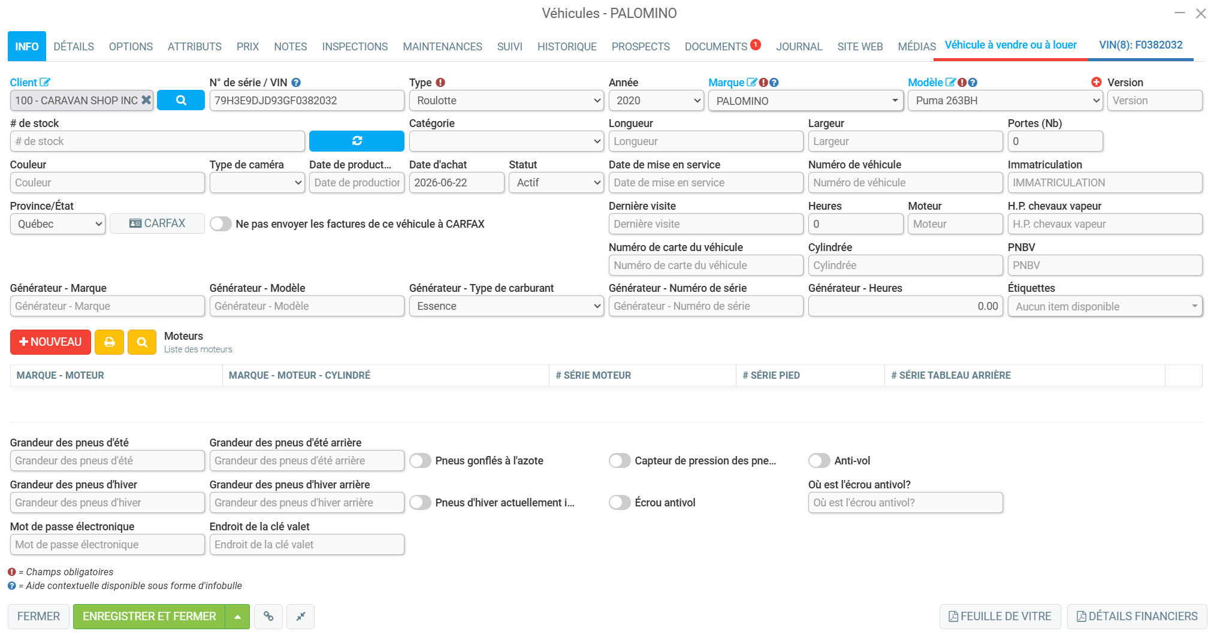Close the Véhicules - PALOMINO window

pos(1201,13)
